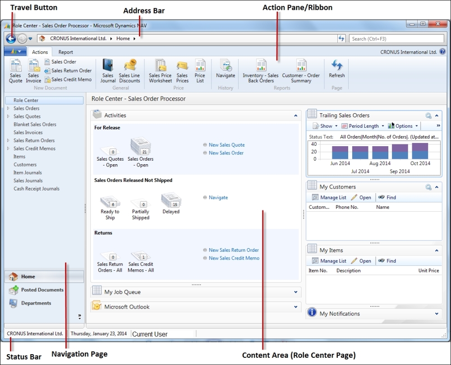Open the travel history dropdown arrow
The height and width of the screenshot is (365, 451).
pyautogui.click(x=30, y=38)
